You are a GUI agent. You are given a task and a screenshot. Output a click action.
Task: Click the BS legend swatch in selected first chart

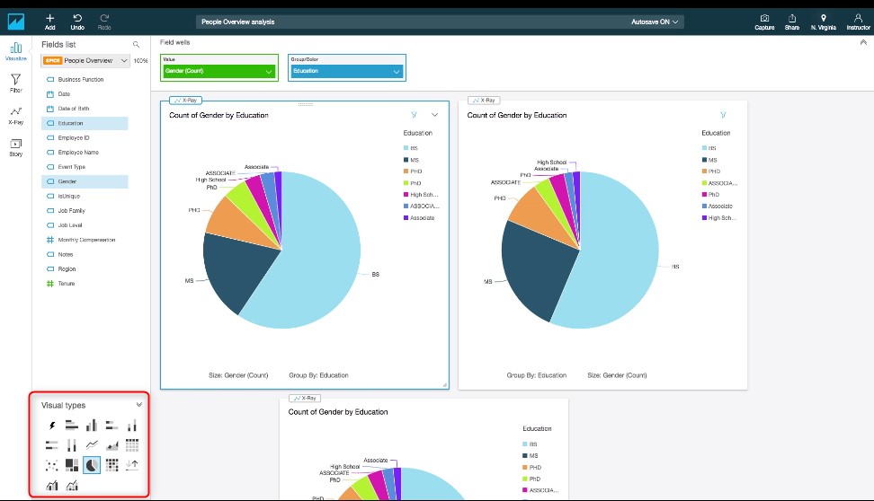pyautogui.click(x=406, y=148)
